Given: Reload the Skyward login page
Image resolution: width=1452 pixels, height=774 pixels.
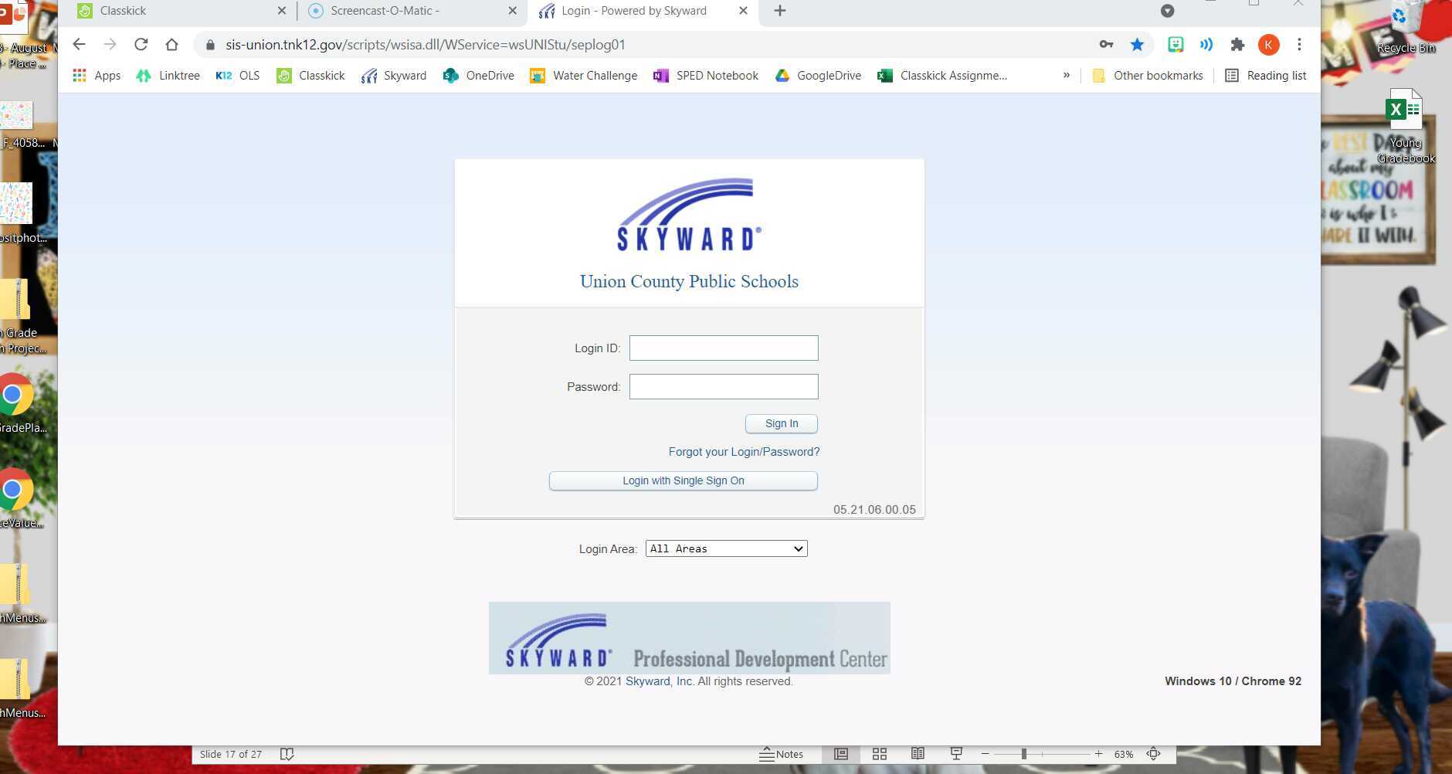Looking at the screenshot, I should tap(141, 45).
